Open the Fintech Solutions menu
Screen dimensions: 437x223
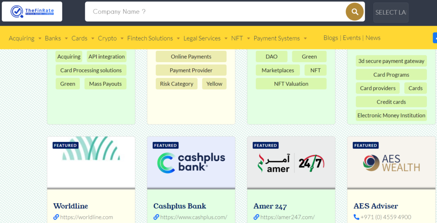click(154, 38)
